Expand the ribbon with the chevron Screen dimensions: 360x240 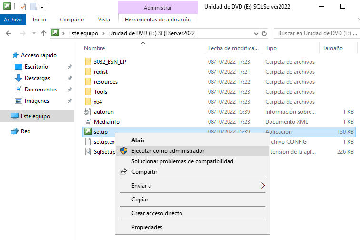click(x=359, y=20)
